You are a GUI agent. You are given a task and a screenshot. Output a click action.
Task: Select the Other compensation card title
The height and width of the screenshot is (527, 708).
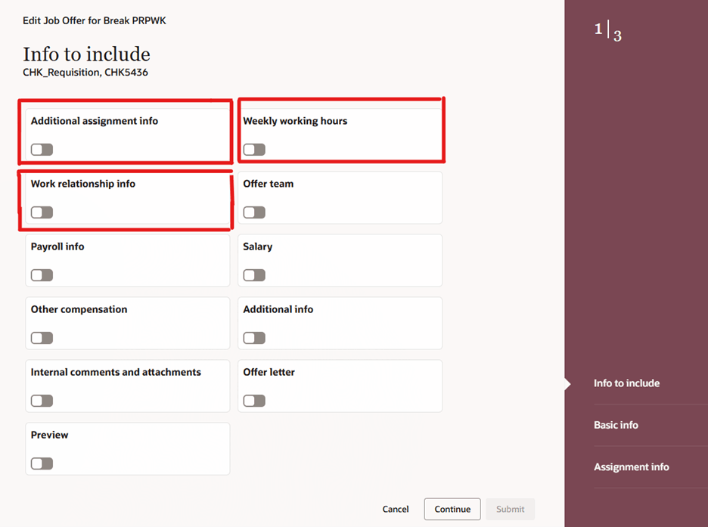click(x=79, y=309)
